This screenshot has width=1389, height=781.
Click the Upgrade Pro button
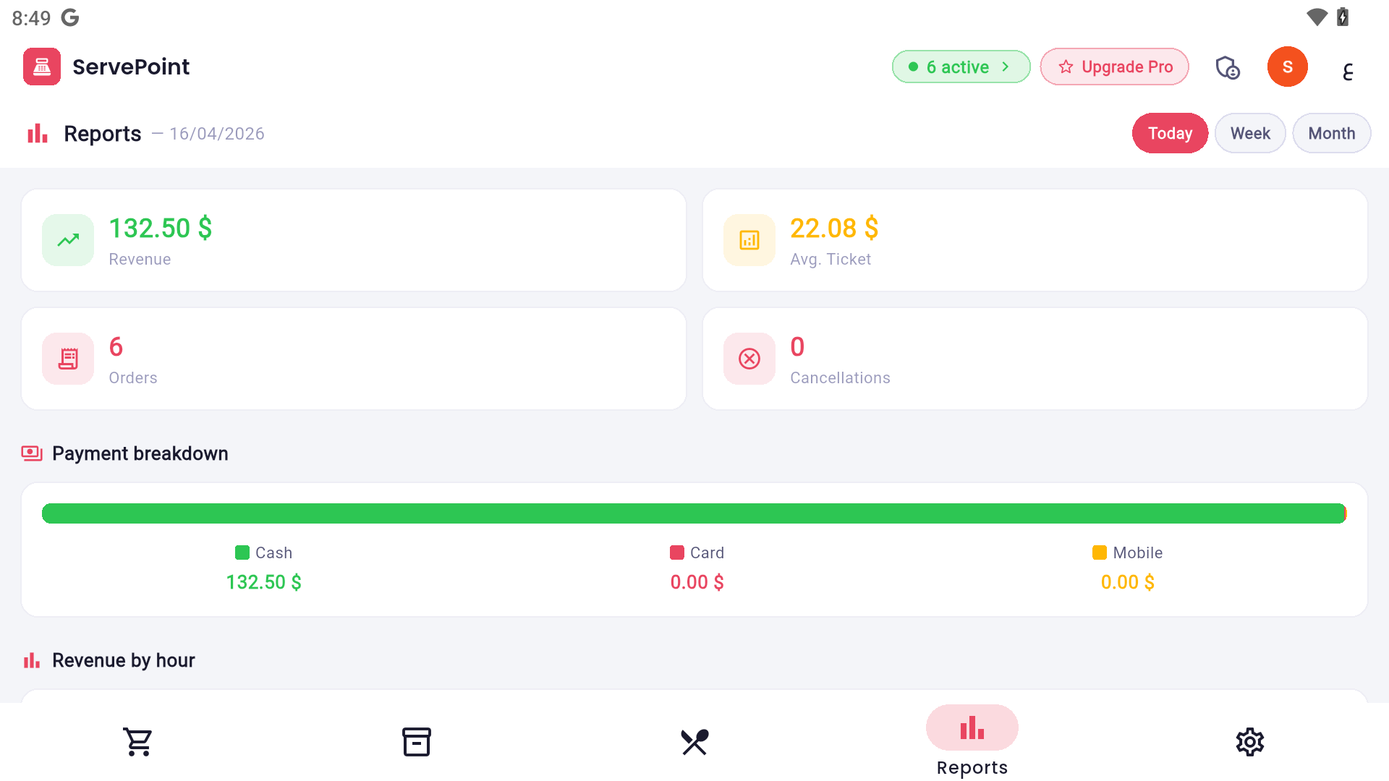tap(1113, 67)
